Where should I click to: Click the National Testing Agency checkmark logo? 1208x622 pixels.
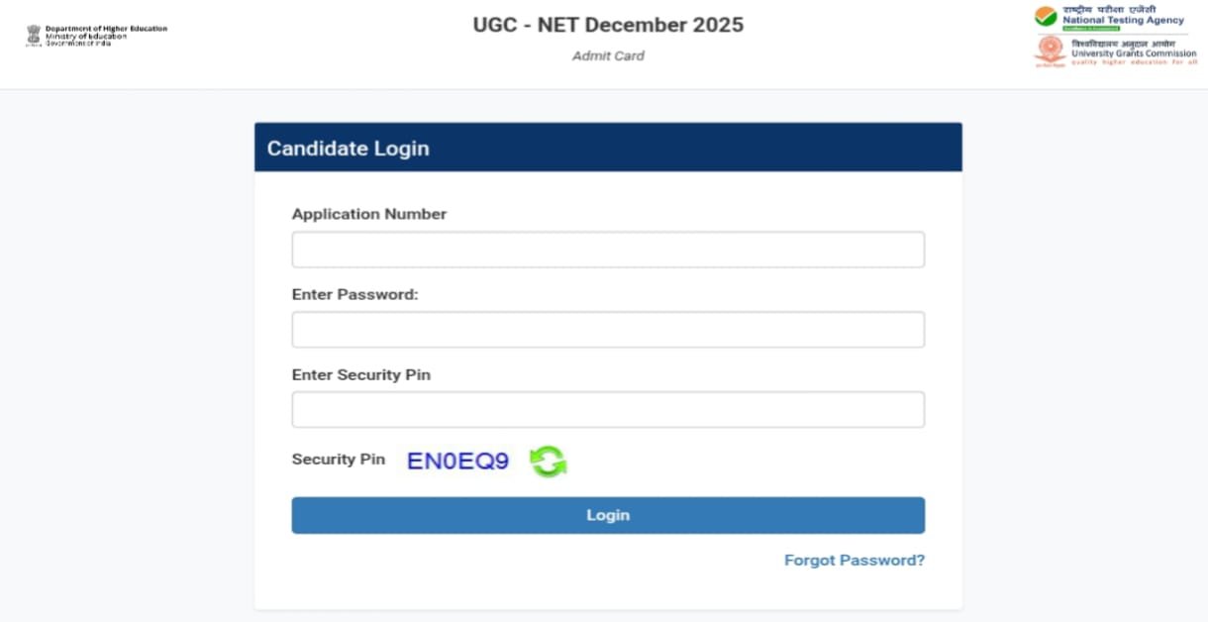pos(1046,17)
